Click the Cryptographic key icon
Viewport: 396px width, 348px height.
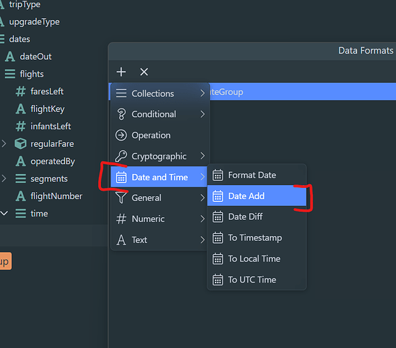pyautogui.click(x=121, y=156)
